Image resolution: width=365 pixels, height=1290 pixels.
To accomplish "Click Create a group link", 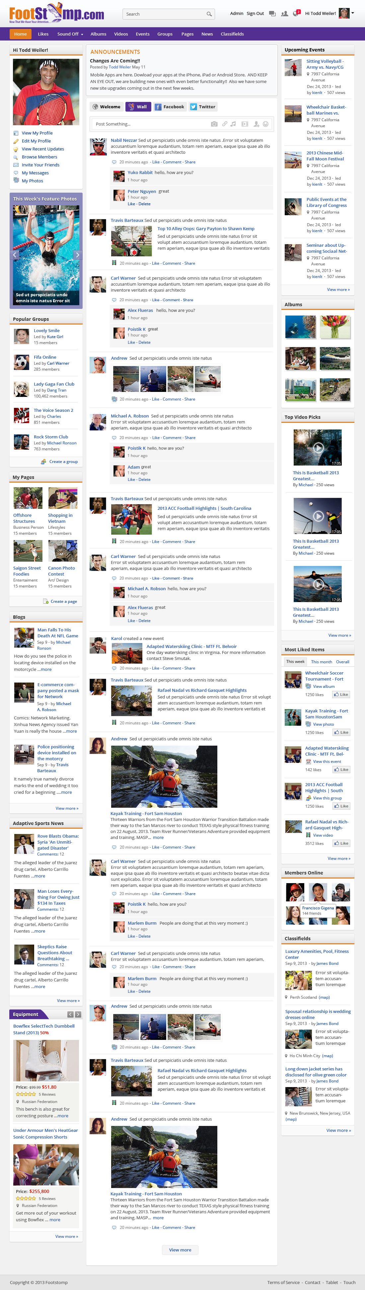I will click(x=63, y=462).
